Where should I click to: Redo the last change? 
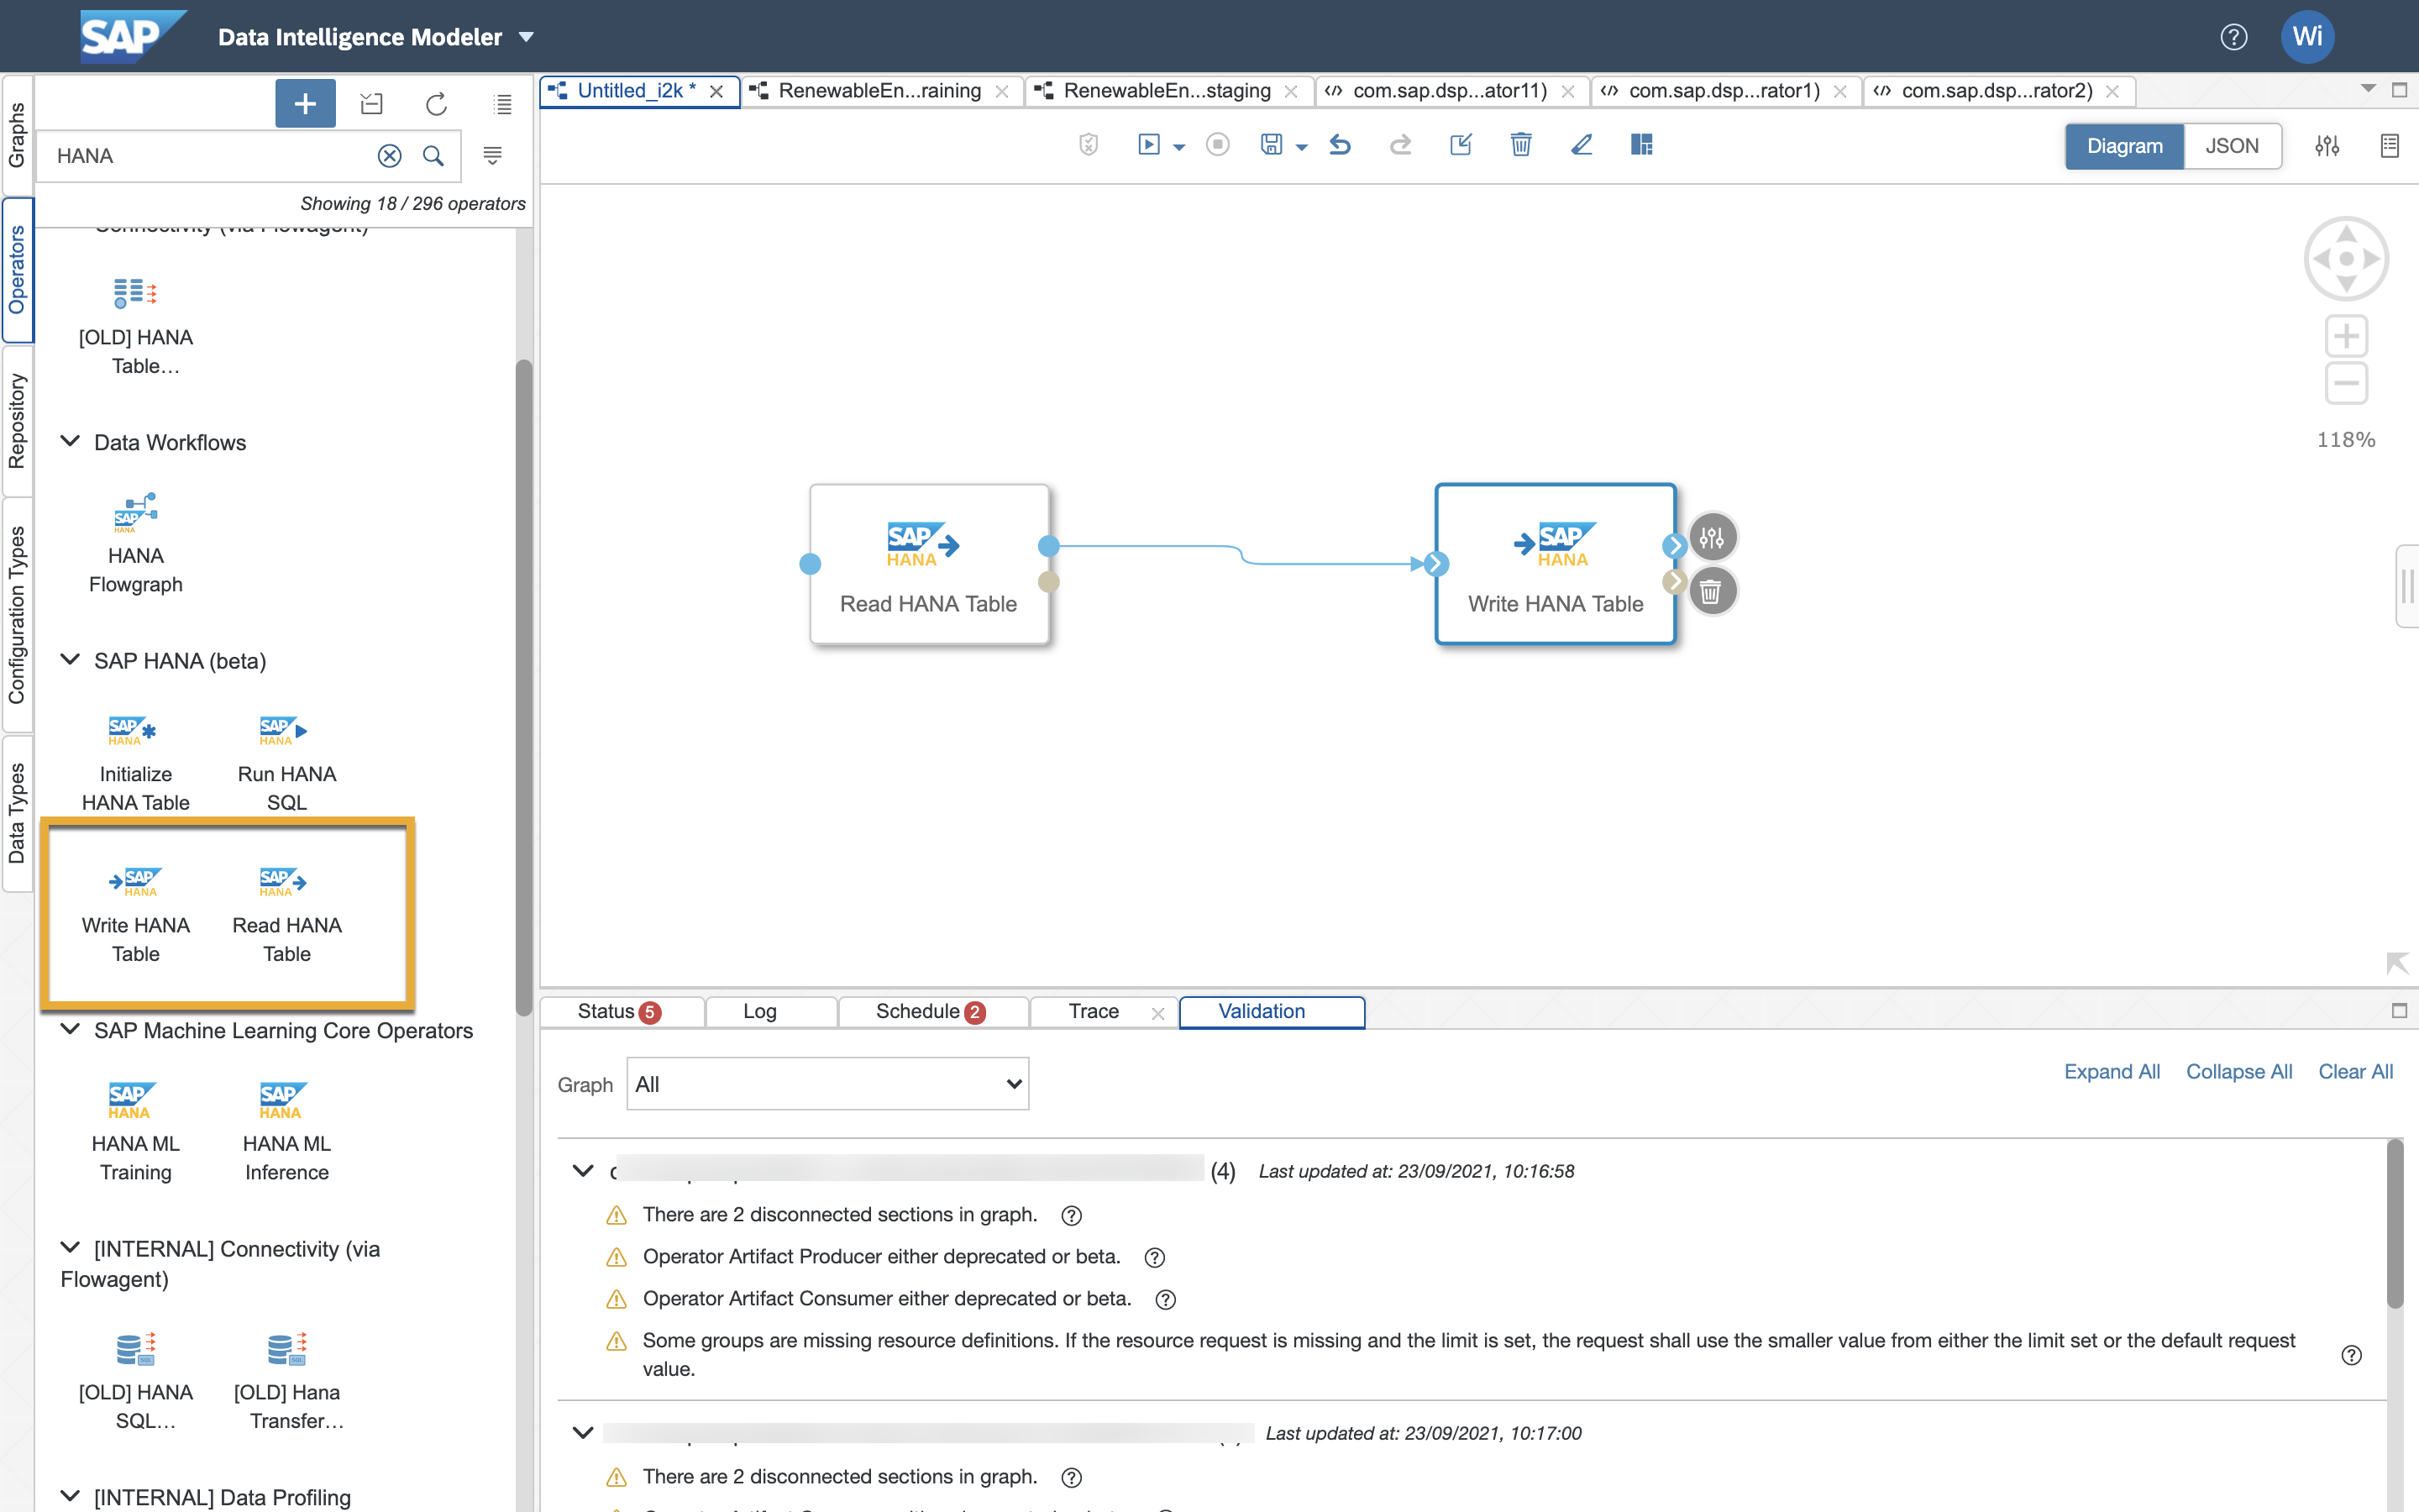(x=1400, y=145)
